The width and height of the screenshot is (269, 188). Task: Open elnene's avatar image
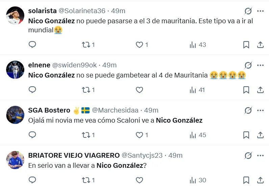tap(15, 70)
